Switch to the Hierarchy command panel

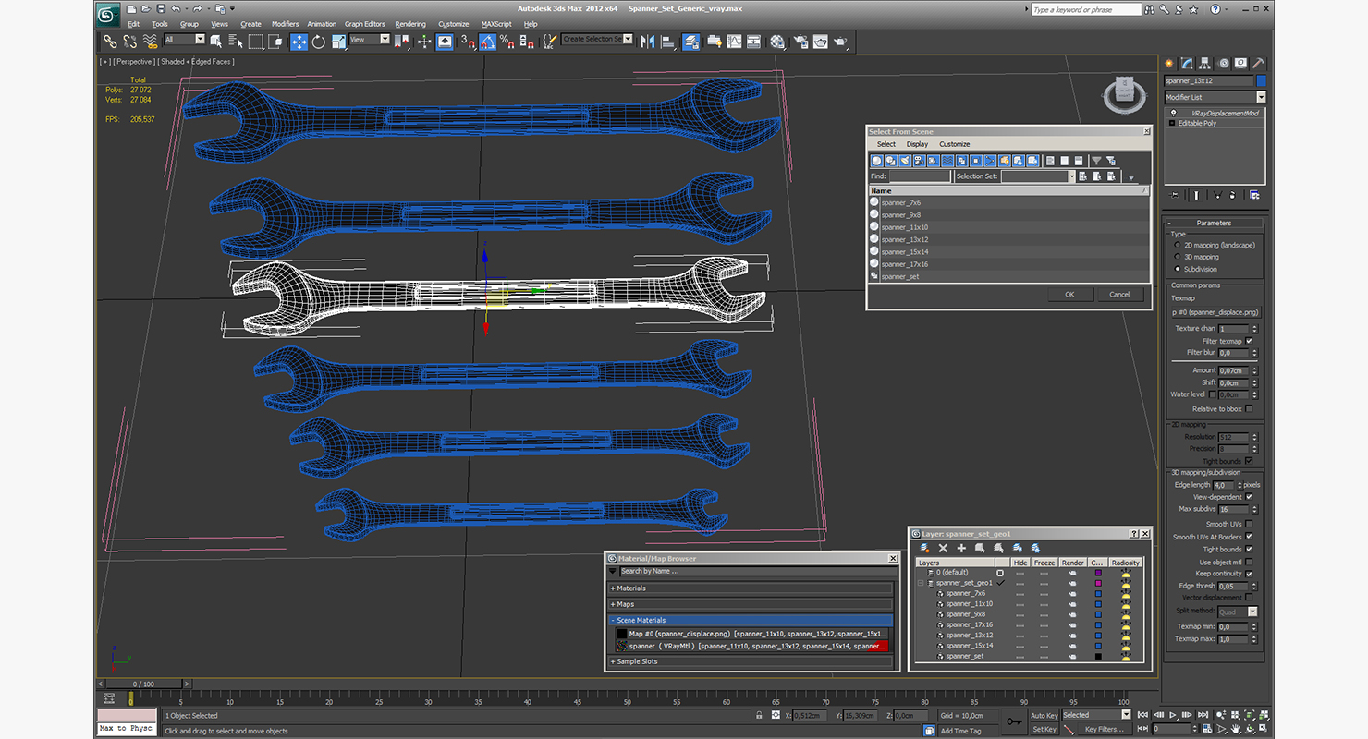[1205, 64]
